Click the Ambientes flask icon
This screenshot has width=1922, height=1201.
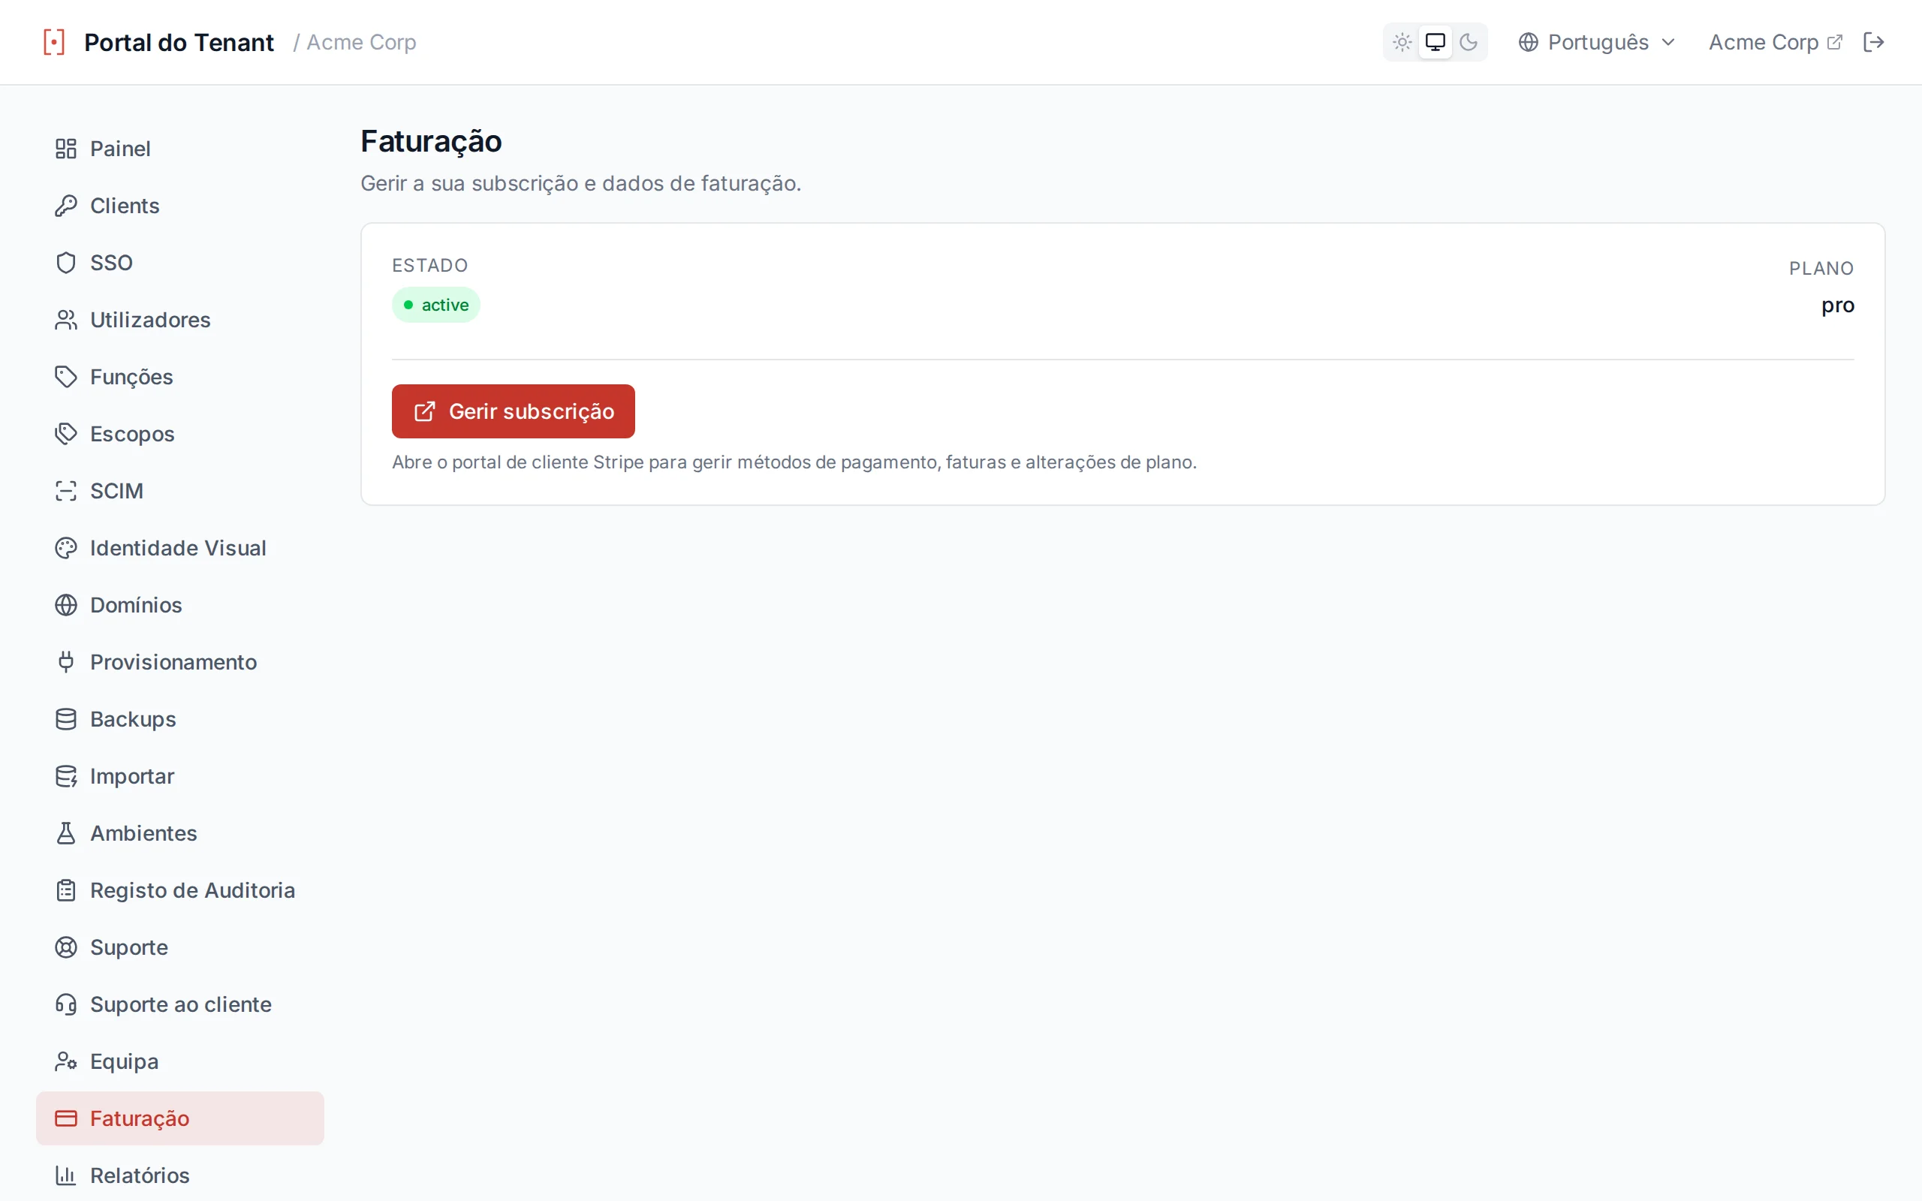click(x=66, y=833)
